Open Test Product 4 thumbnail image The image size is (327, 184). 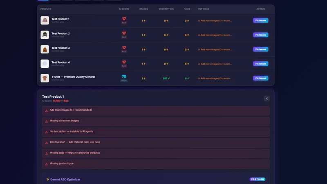point(45,64)
